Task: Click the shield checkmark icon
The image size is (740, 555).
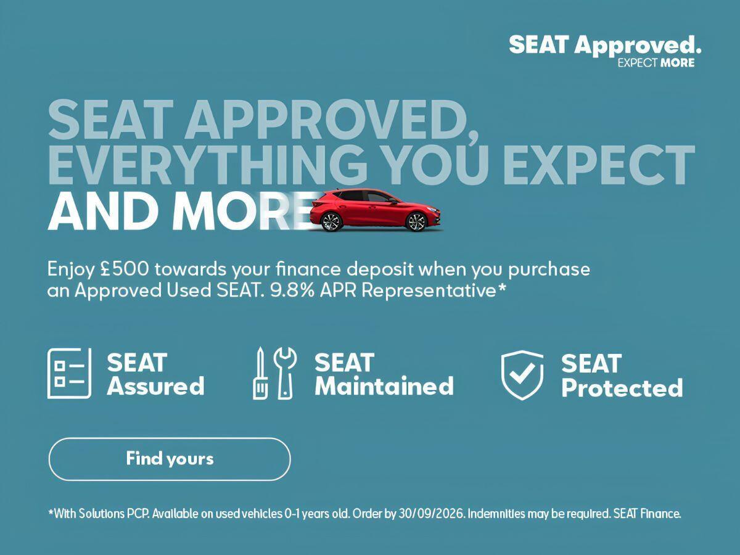Action: 522,375
